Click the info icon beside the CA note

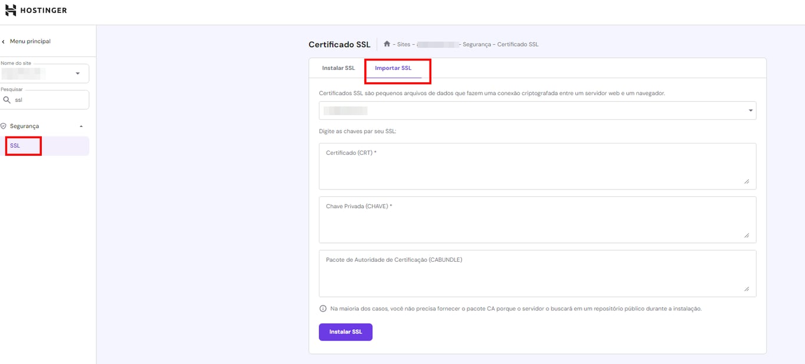coord(322,308)
